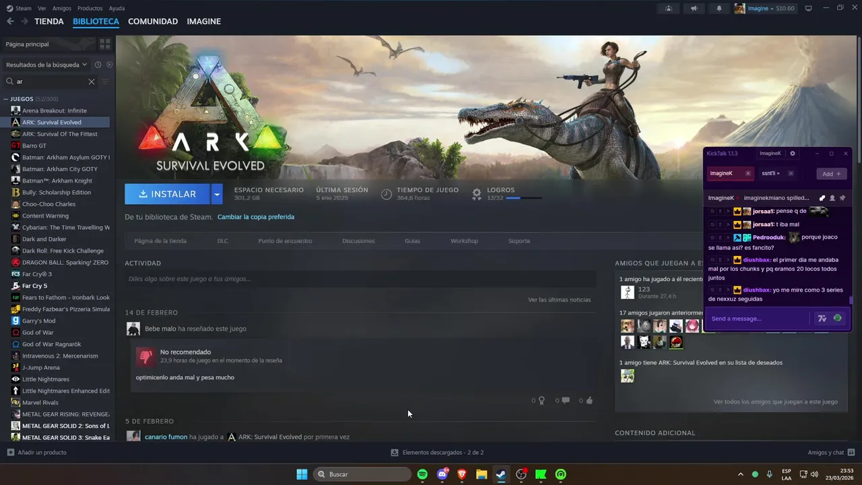Open the KickTalk settings gear
The height and width of the screenshot is (485, 862).
pyautogui.click(x=792, y=154)
